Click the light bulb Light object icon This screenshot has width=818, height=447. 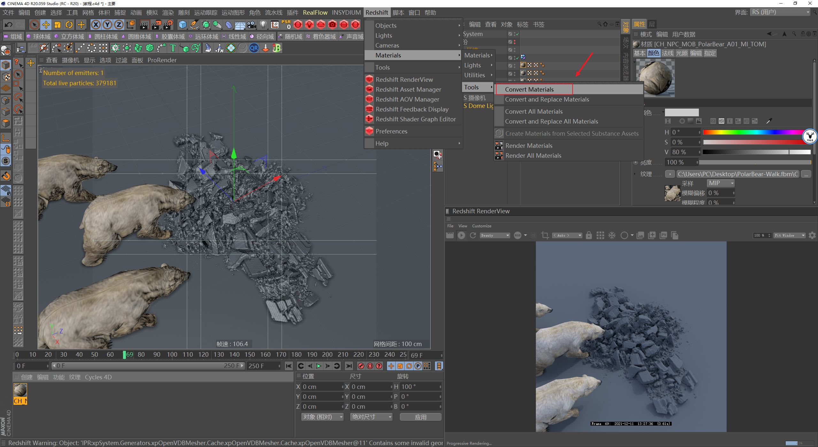(263, 25)
